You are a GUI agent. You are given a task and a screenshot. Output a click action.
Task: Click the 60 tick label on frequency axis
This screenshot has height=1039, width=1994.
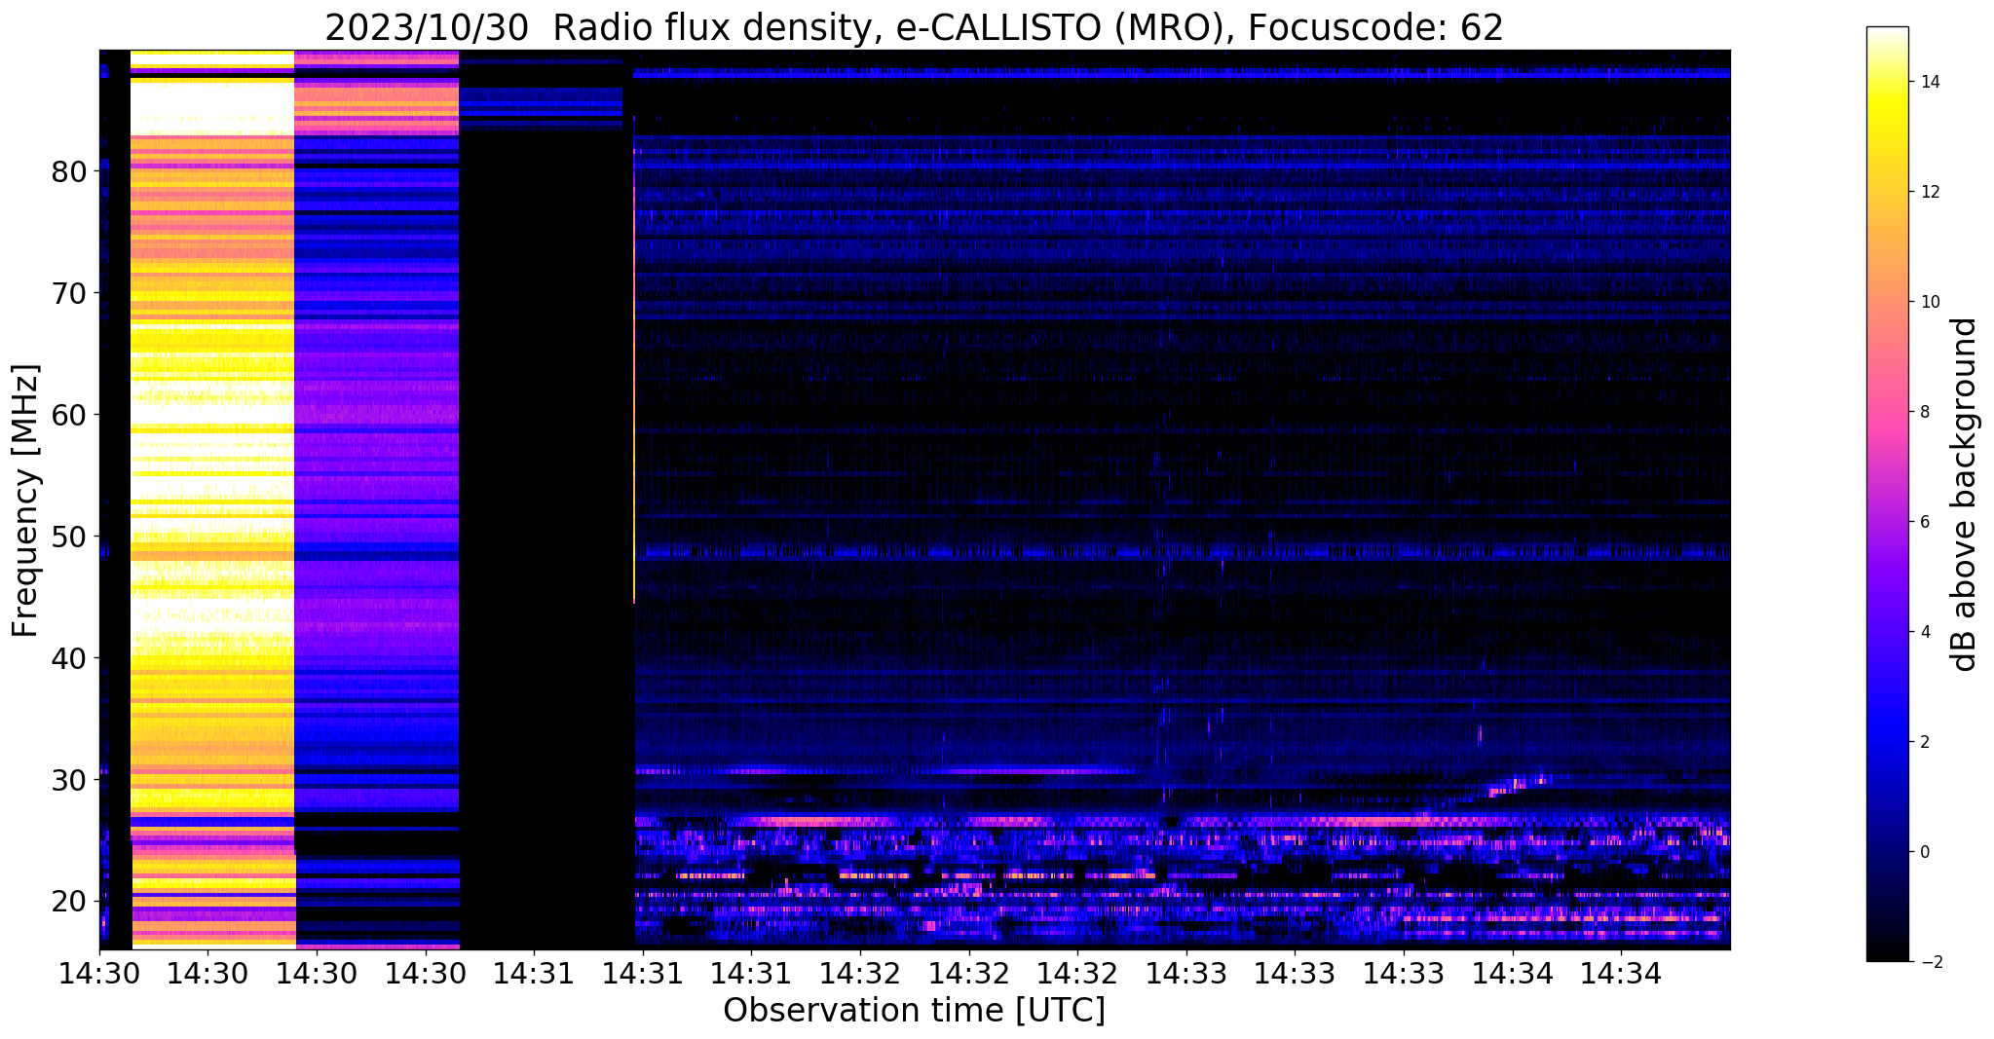tap(70, 416)
